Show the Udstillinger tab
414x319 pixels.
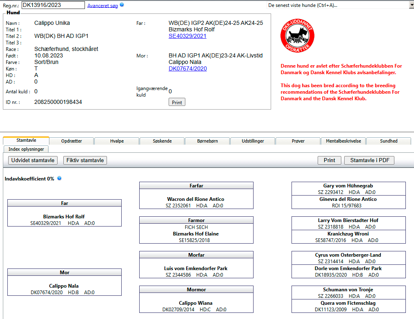tap(253, 141)
